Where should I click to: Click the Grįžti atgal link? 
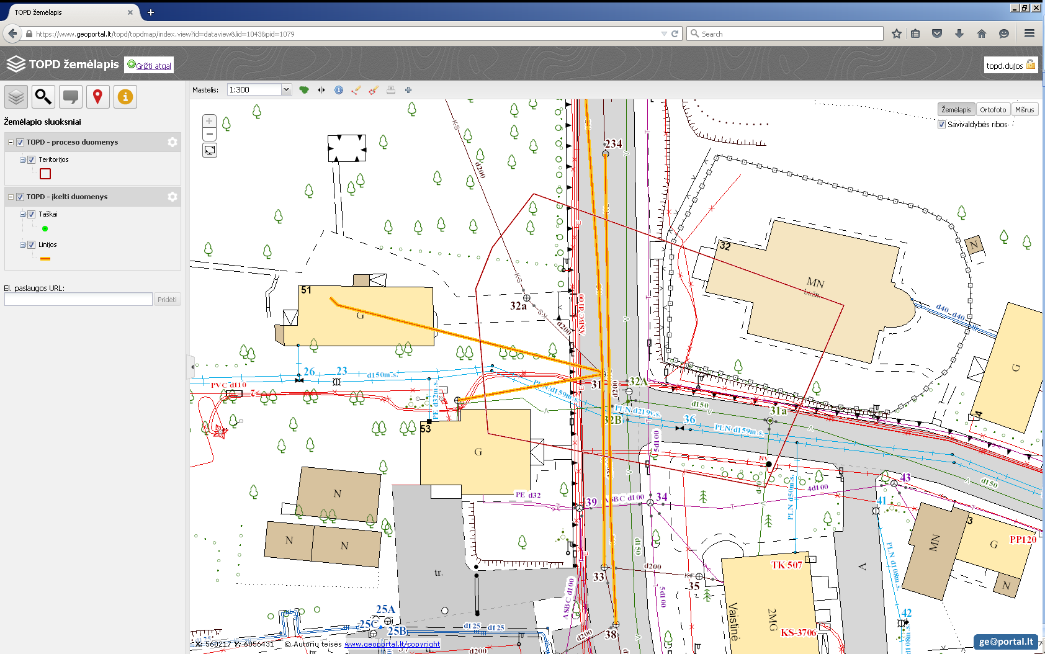point(153,66)
